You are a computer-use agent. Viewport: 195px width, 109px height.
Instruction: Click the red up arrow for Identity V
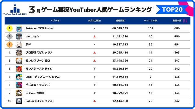[94, 36]
